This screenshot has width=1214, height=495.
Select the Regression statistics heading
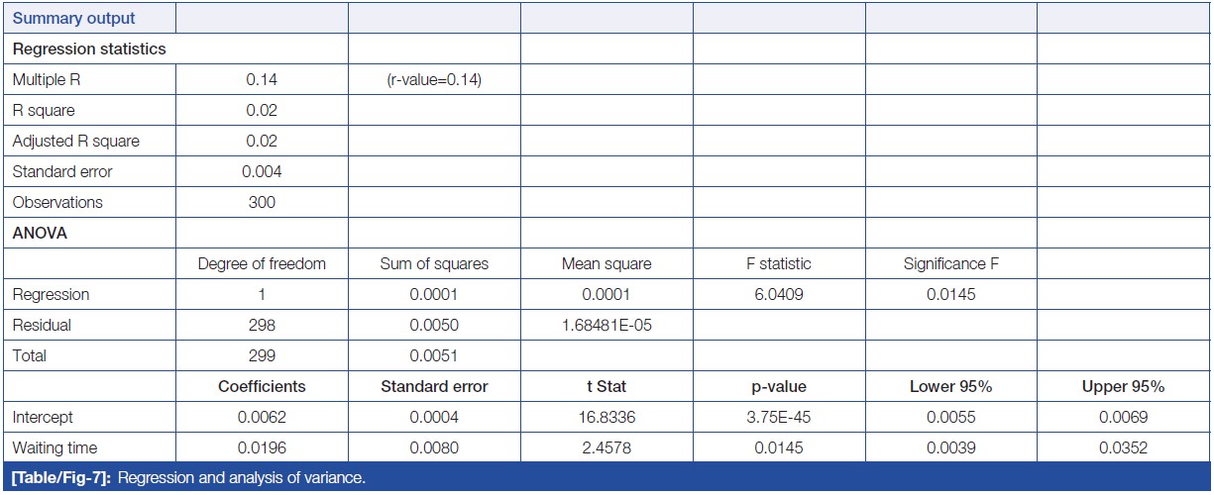(x=89, y=49)
